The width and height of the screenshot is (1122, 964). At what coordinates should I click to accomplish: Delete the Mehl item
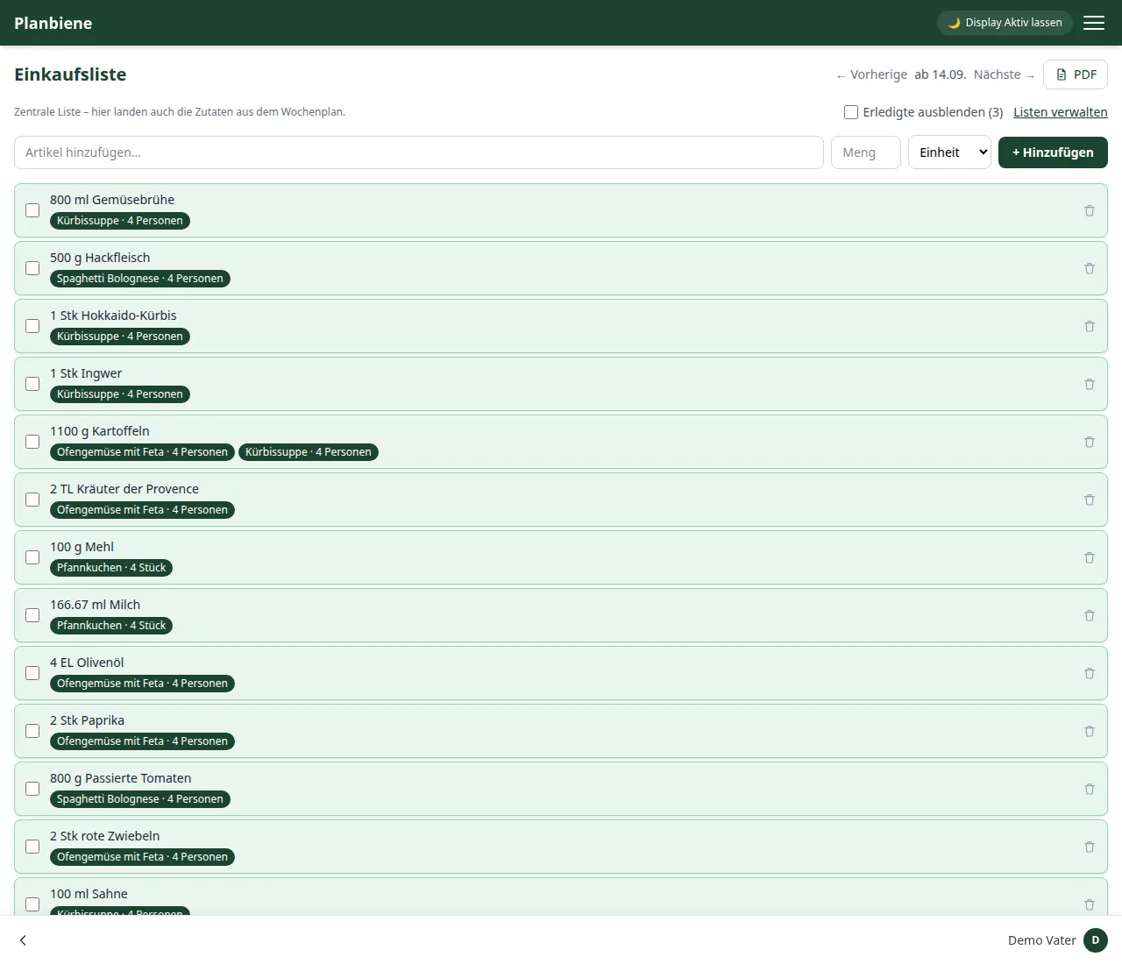pyautogui.click(x=1090, y=557)
